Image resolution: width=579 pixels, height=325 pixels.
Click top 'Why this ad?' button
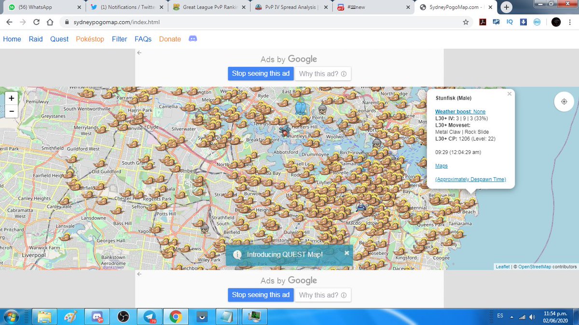click(x=323, y=74)
